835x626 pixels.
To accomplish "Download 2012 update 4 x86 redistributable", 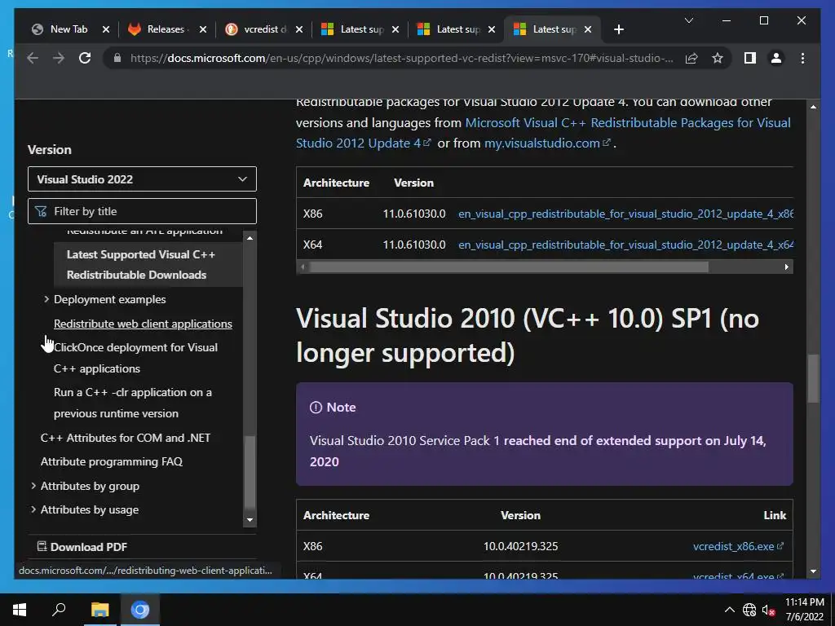I will (x=625, y=214).
